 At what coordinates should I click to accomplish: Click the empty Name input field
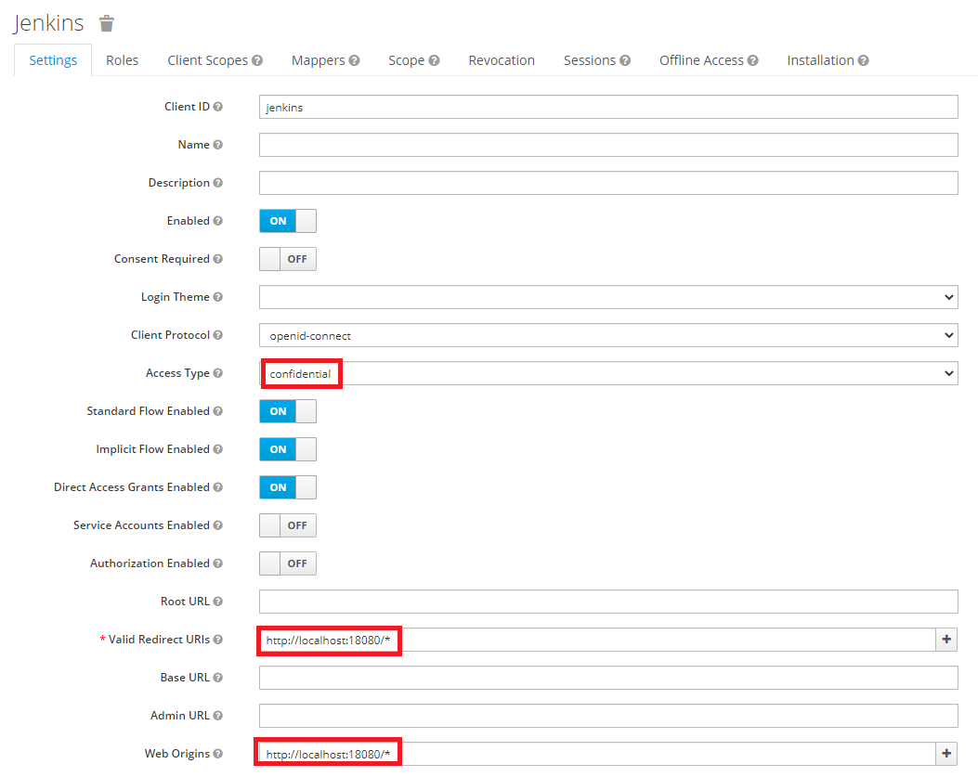608,145
